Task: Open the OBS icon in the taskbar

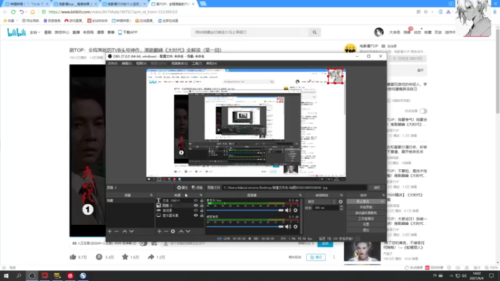Action: pos(32,275)
